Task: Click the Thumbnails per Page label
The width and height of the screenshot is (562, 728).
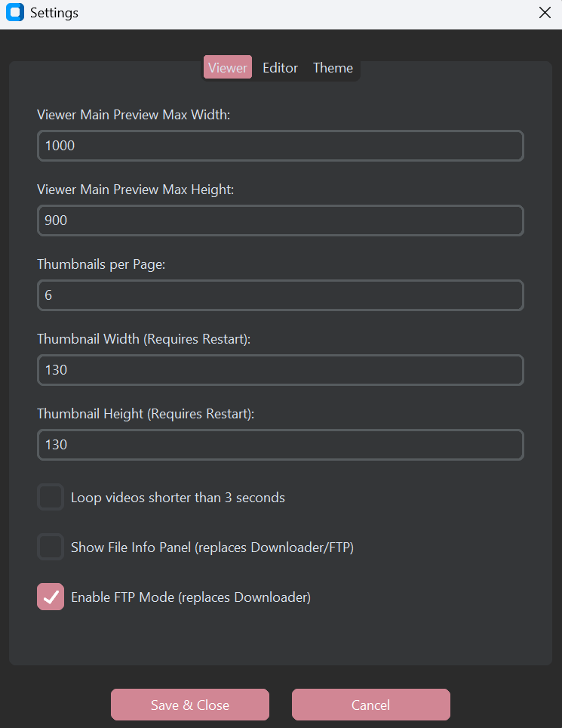Action: [101, 264]
